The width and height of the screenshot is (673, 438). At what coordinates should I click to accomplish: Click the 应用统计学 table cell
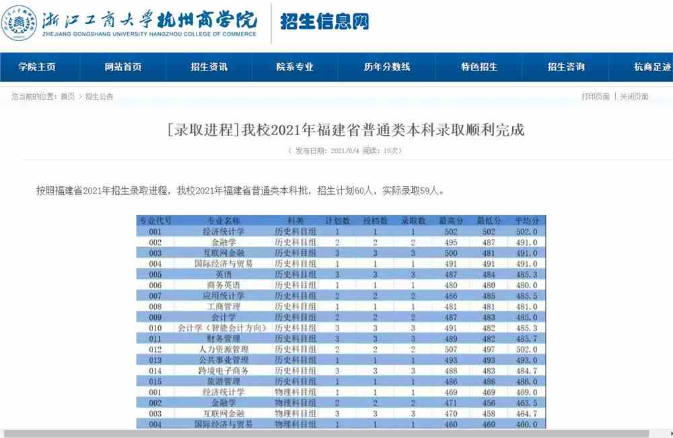point(223,296)
